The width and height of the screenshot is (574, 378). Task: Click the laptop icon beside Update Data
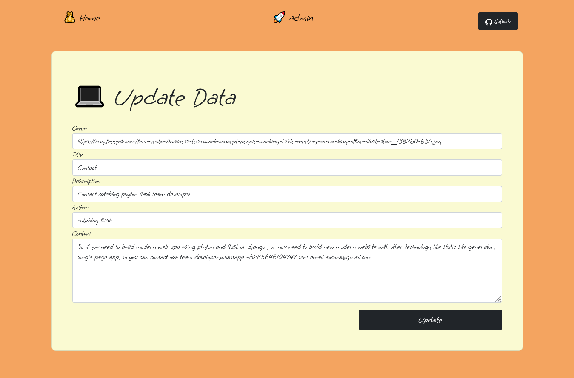click(90, 97)
